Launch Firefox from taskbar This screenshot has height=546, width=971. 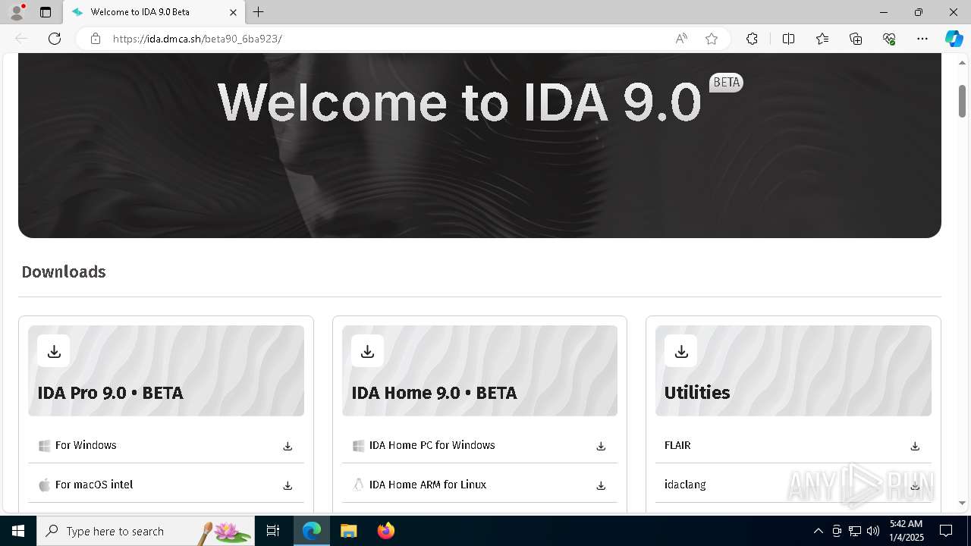tap(386, 531)
